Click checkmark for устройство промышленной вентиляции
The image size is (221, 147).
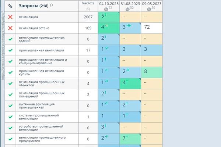pos(10,128)
